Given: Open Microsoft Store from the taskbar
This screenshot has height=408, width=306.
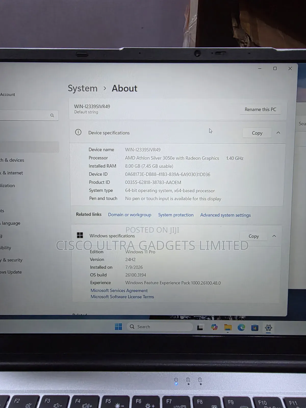Looking at the screenshot, I should click(255, 328).
